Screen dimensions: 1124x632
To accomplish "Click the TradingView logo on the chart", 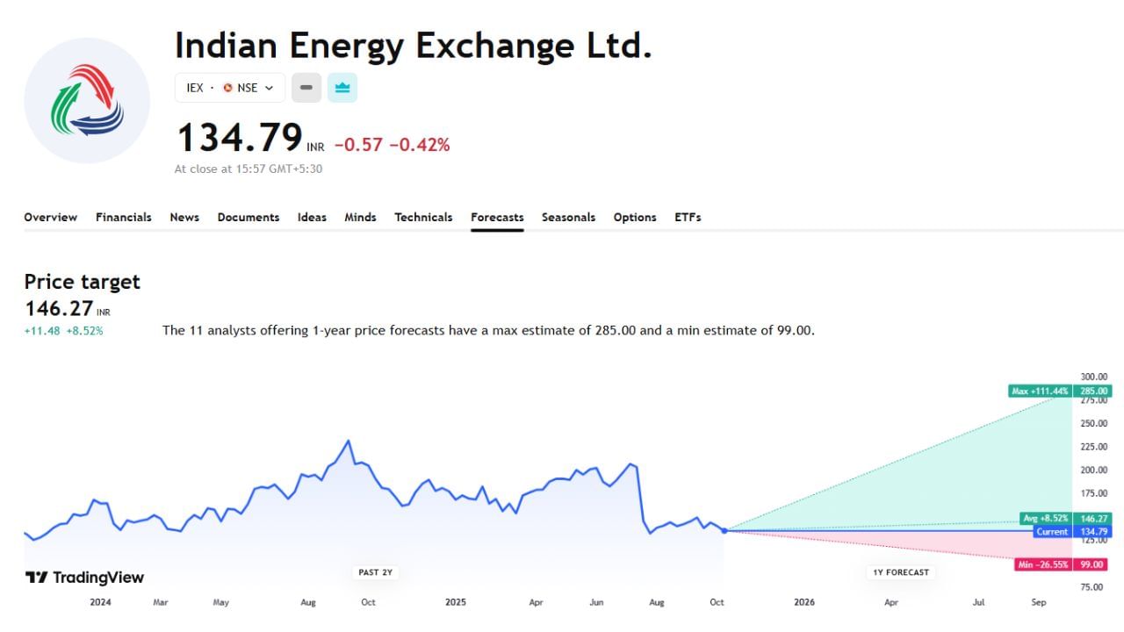I will 84,577.
